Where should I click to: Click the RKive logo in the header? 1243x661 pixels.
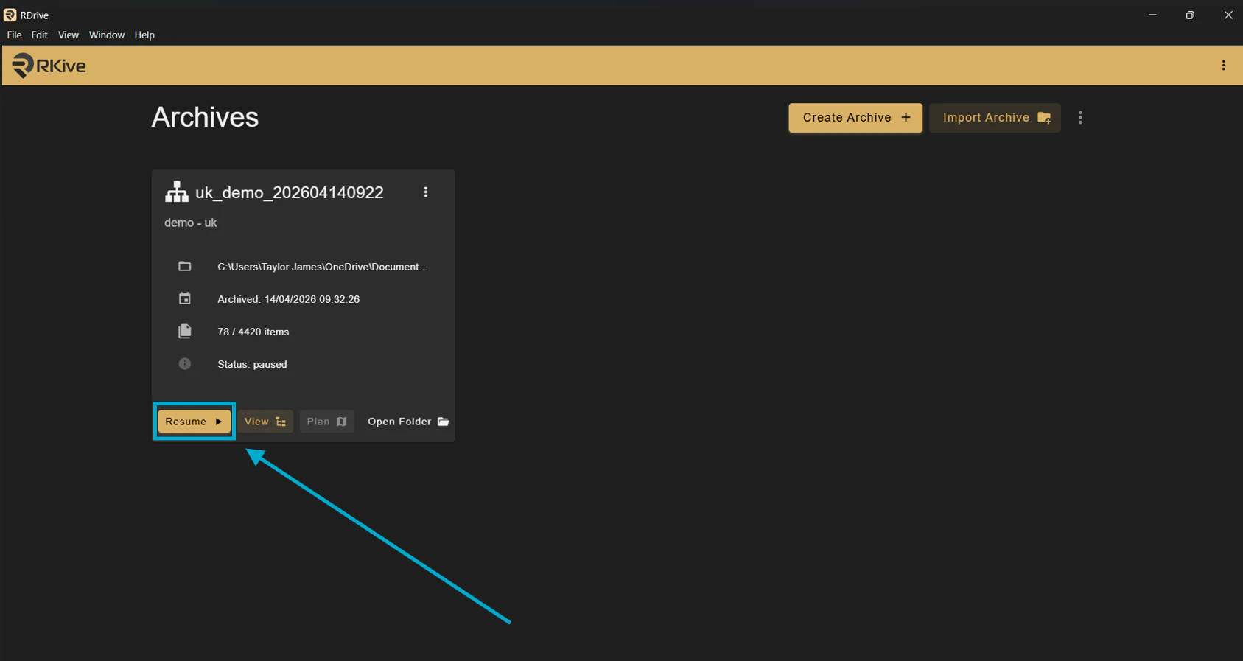click(x=49, y=66)
